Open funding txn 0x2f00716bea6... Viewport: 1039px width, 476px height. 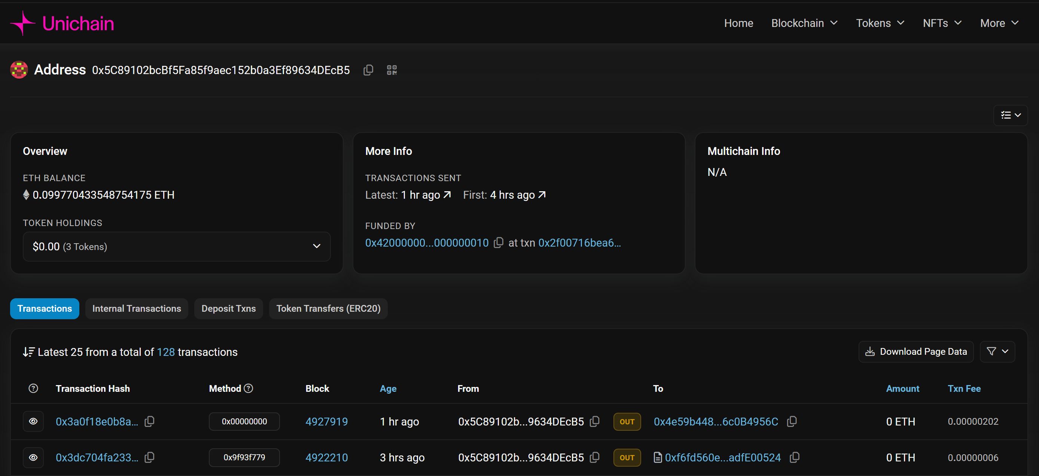580,243
